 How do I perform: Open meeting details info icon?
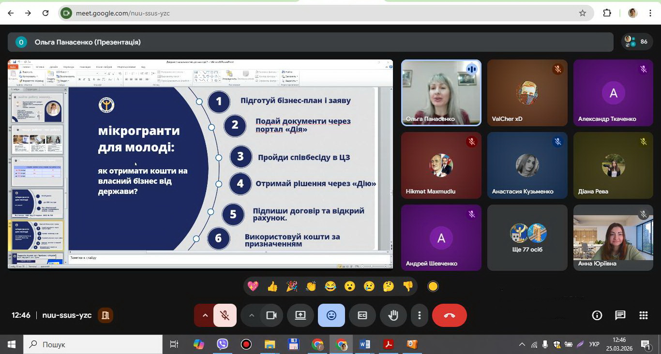coord(597,315)
